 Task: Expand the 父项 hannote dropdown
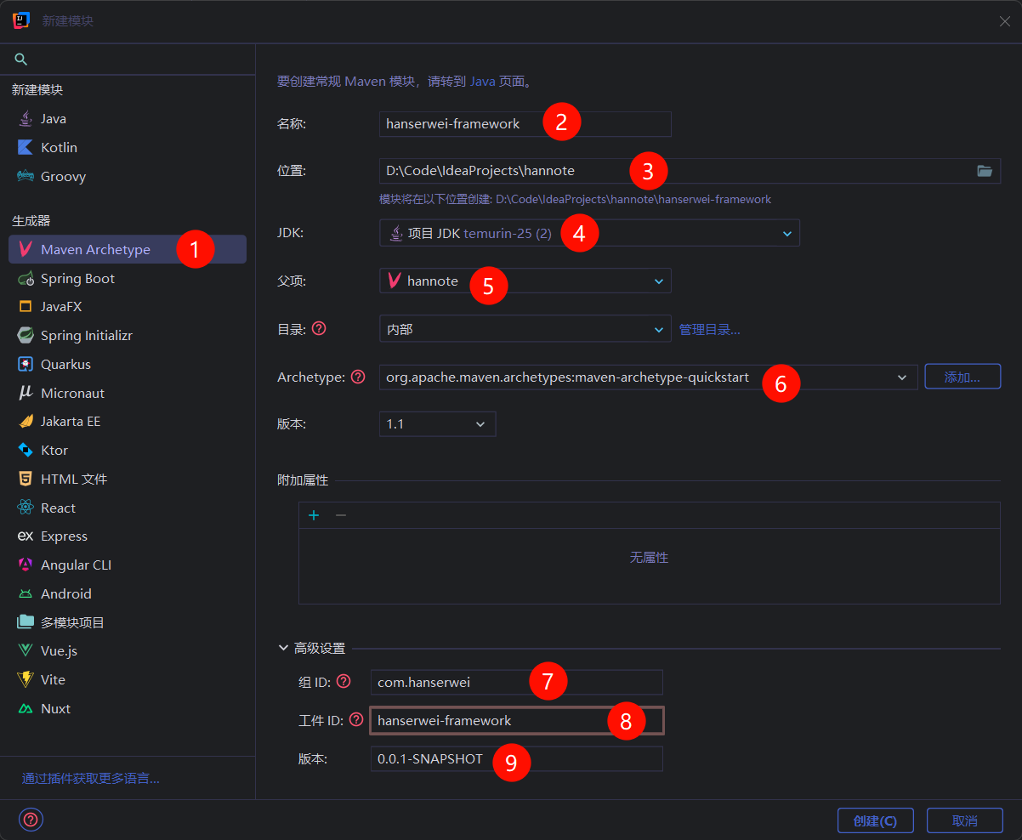(658, 281)
